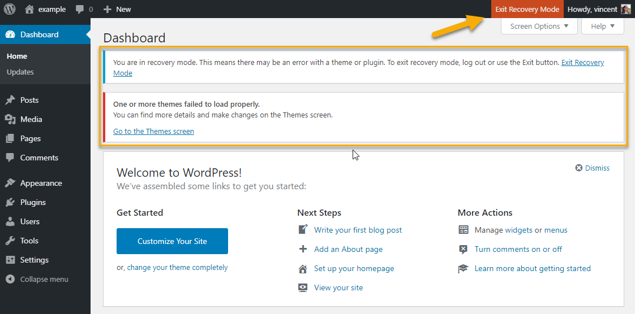The width and height of the screenshot is (635, 314).
Task: Click Customize Your Site button
Action: click(172, 241)
